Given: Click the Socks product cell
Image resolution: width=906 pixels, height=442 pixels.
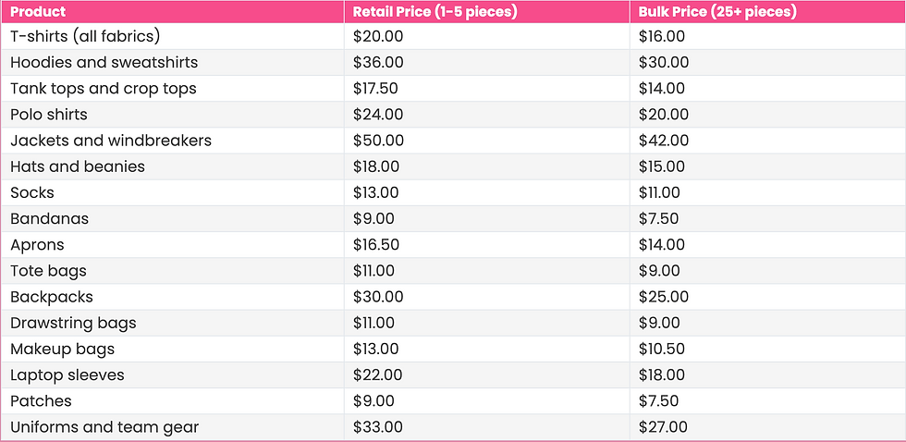Looking at the screenshot, I should tap(32, 192).
